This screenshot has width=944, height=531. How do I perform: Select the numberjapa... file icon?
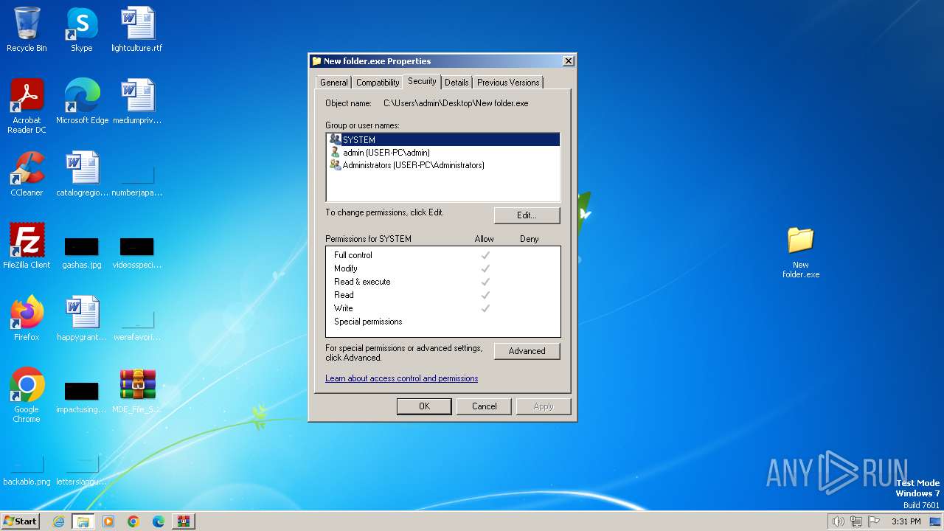137,181
